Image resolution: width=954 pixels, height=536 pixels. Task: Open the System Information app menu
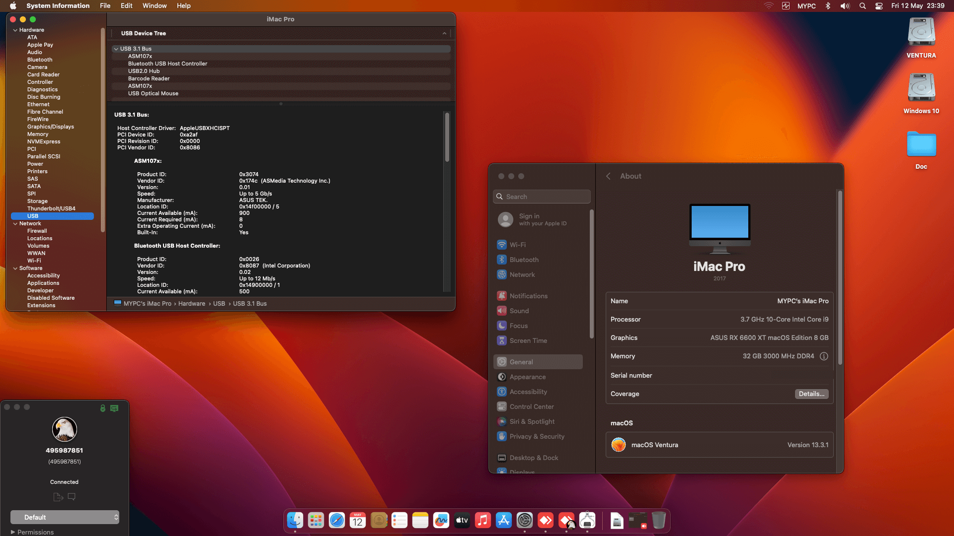[x=58, y=6]
